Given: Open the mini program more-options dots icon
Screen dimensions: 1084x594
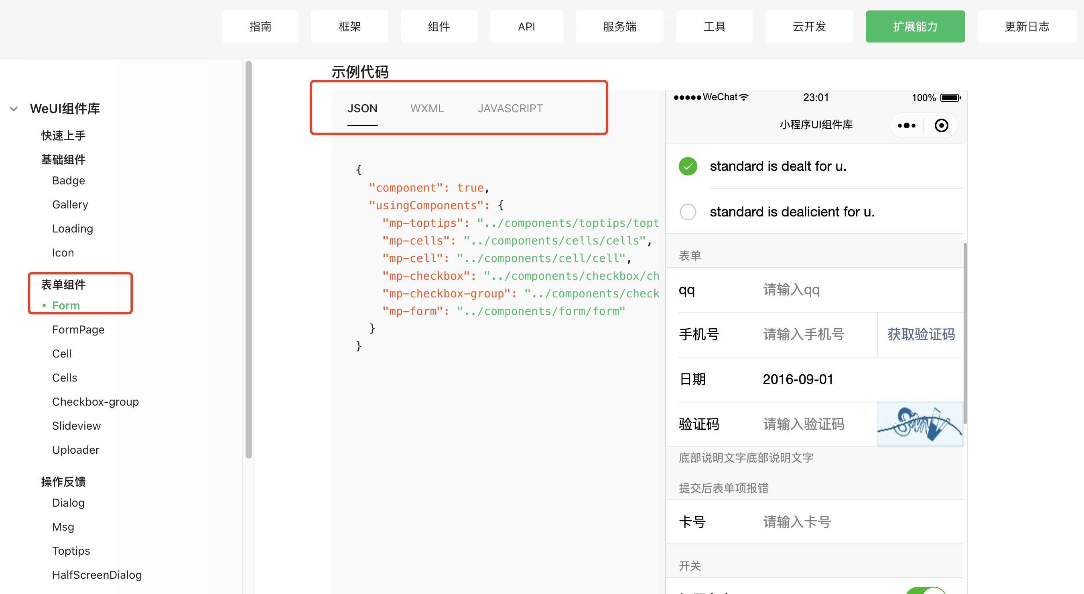Looking at the screenshot, I should [x=906, y=125].
